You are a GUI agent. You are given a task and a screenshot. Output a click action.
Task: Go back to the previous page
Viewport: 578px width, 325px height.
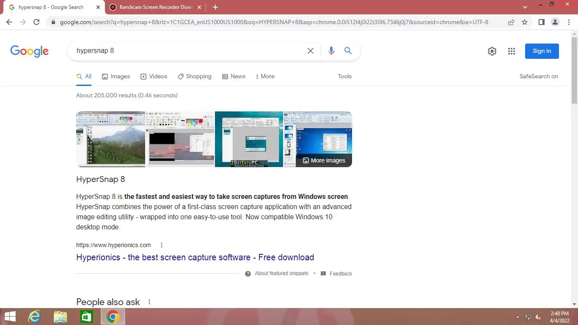click(x=9, y=22)
